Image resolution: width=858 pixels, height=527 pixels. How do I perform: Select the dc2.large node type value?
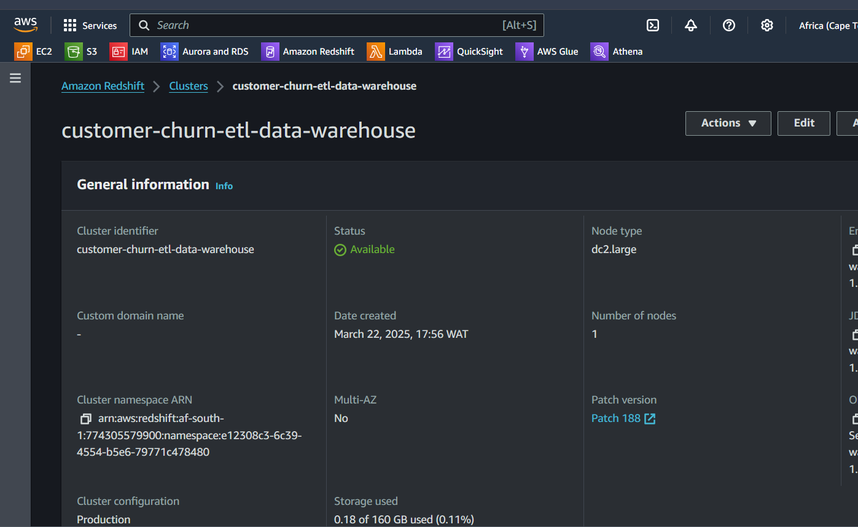pyautogui.click(x=614, y=249)
